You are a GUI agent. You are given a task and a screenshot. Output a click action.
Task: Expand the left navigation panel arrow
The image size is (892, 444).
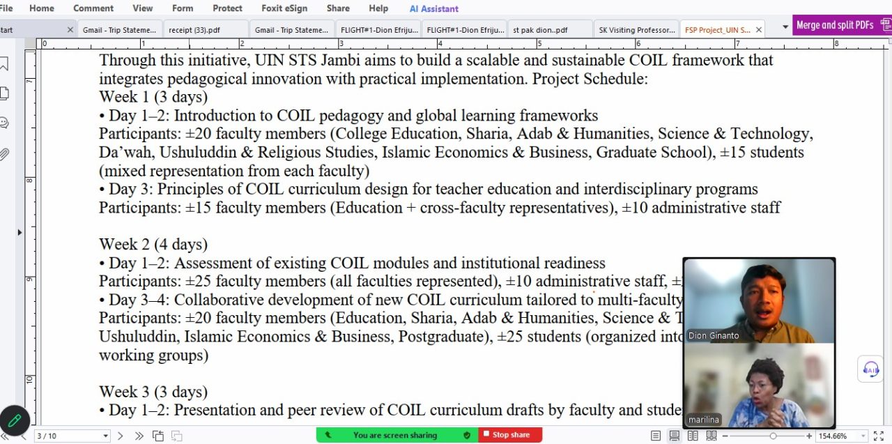pyautogui.click(x=20, y=232)
